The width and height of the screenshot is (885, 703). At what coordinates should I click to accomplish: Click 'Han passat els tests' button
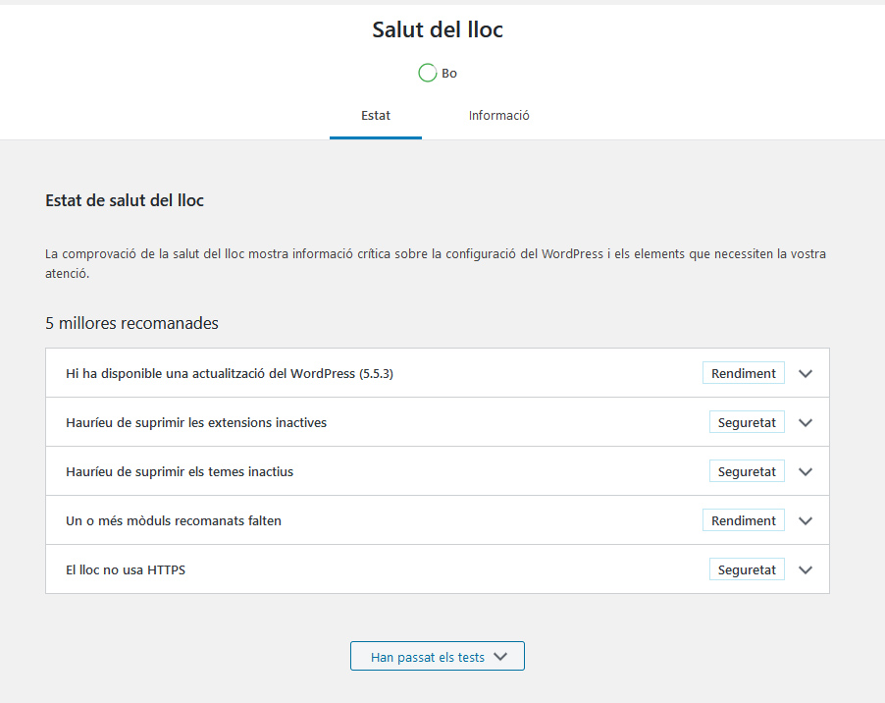(428, 657)
